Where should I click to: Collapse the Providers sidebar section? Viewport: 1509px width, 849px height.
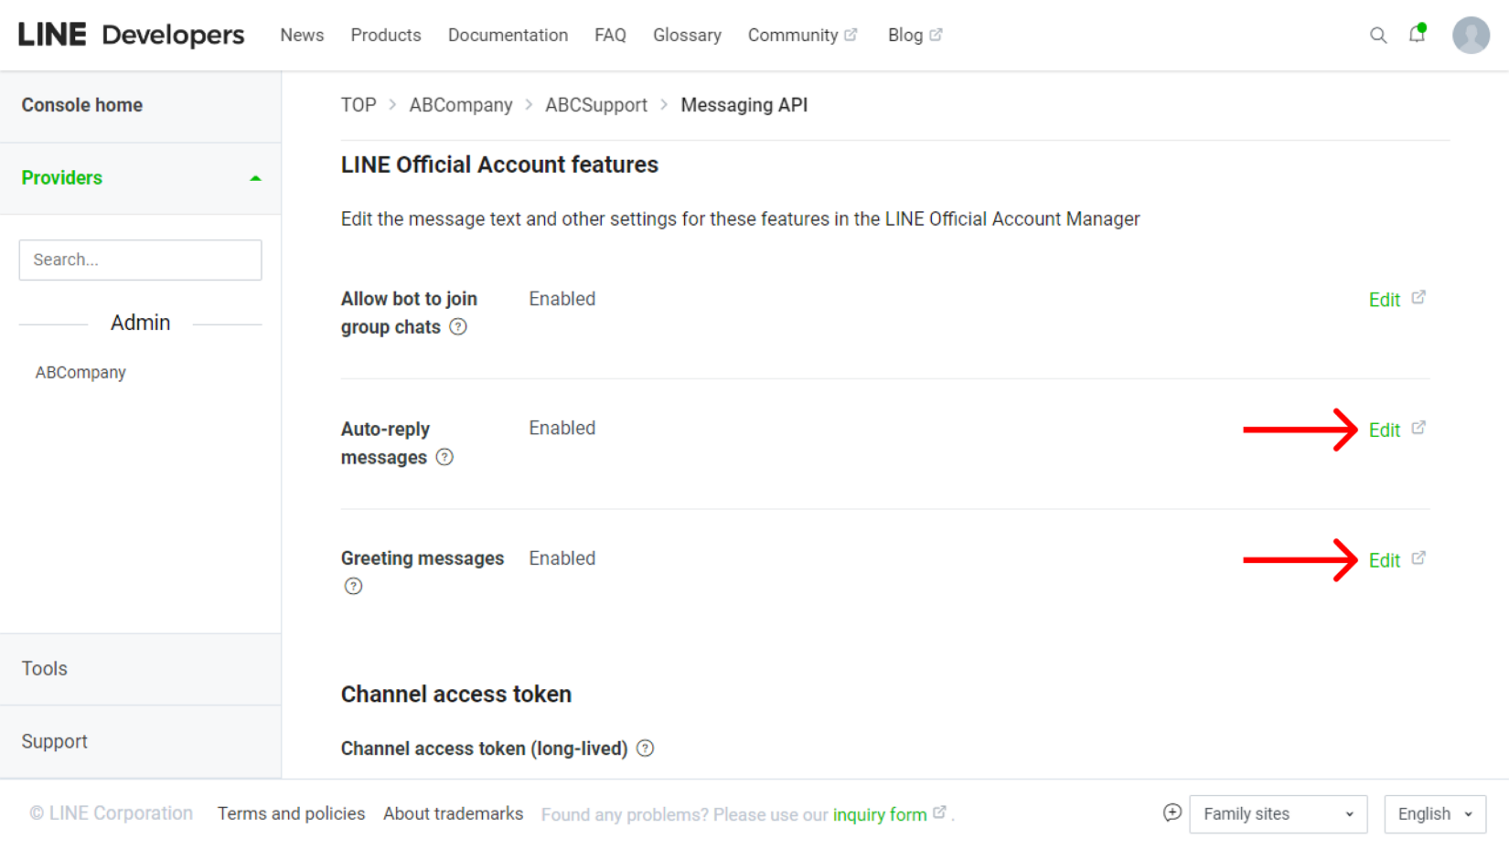256,178
